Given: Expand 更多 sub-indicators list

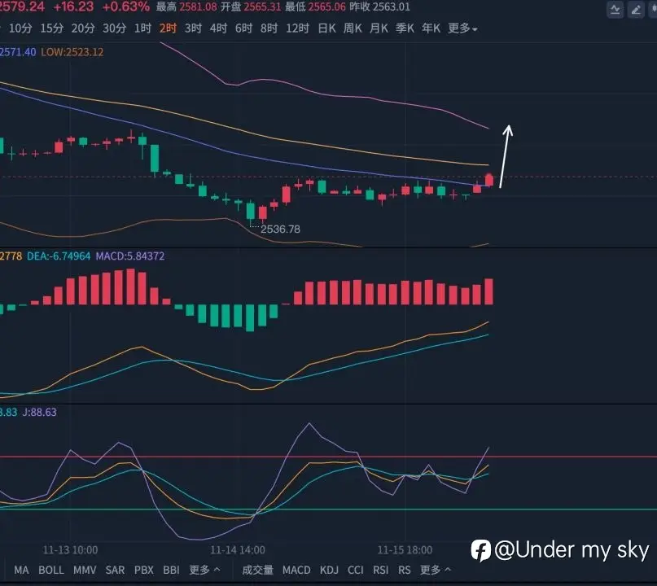Looking at the screenshot, I should tap(436, 570).
